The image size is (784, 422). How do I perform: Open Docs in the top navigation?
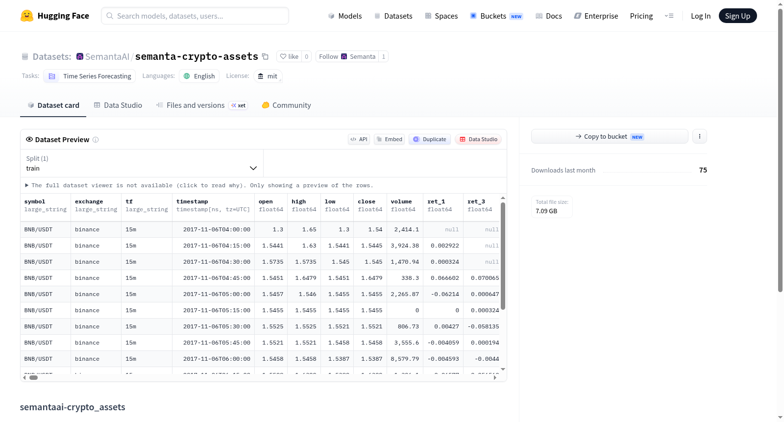[x=548, y=16]
